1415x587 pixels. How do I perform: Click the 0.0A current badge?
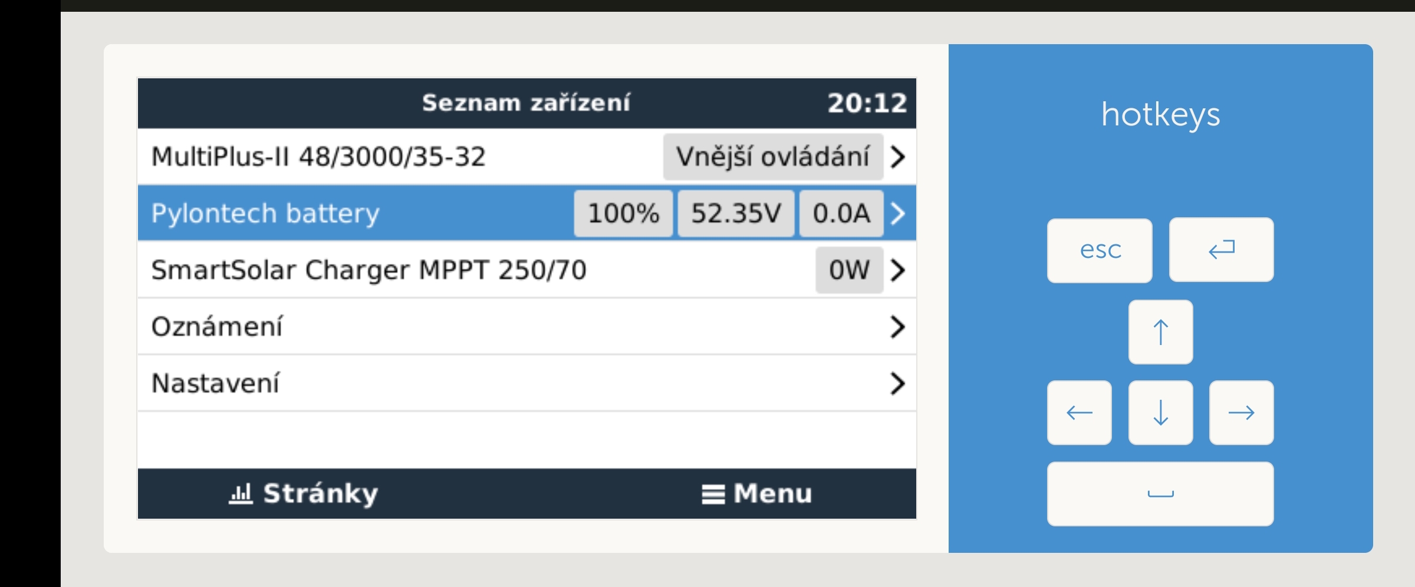point(841,214)
